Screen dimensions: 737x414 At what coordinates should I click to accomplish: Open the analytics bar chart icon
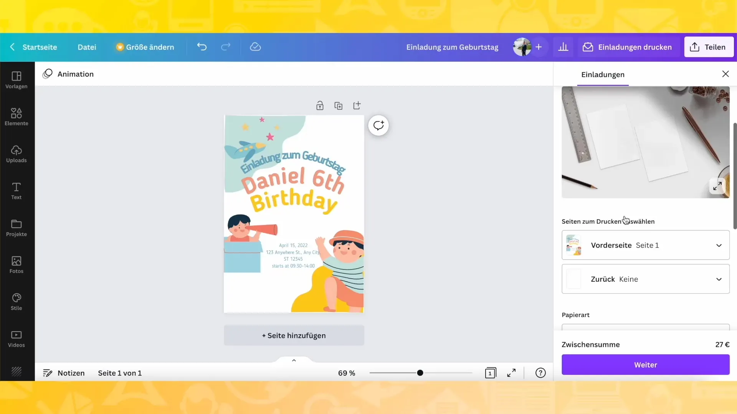(563, 47)
